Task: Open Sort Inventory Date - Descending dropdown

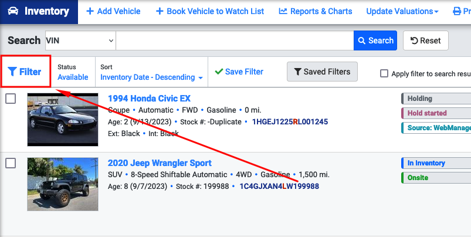Action: click(x=151, y=77)
